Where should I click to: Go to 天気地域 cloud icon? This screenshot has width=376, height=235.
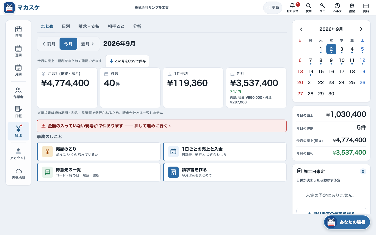[18, 174]
